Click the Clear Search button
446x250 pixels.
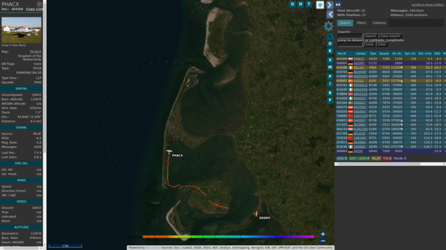point(390,36)
